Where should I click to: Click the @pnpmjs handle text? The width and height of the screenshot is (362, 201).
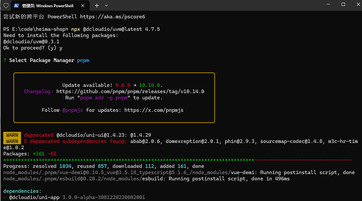point(73,110)
